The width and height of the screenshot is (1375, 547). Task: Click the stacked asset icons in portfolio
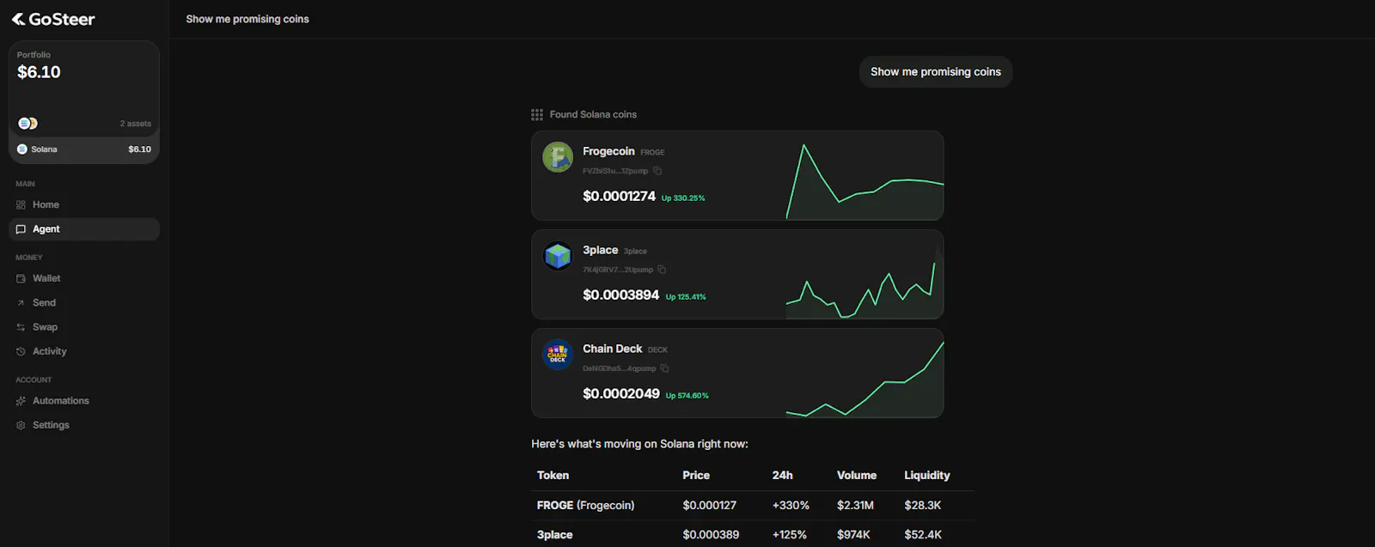point(27,124)
